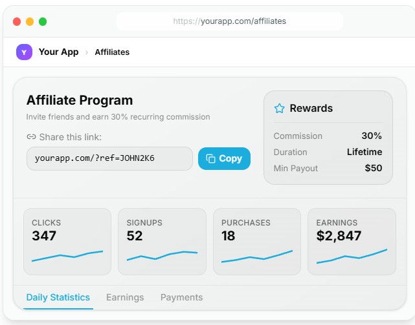
Task: Click the purple Your App logo icon
Action: pyautogui.click(x=24, y=52)
